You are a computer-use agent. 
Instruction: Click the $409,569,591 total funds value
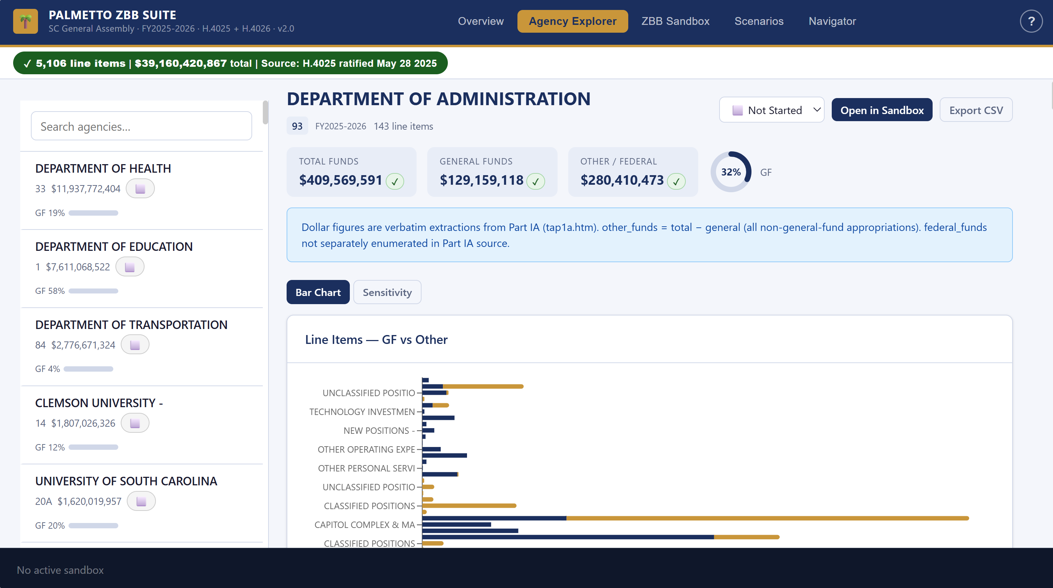(341, 180)
